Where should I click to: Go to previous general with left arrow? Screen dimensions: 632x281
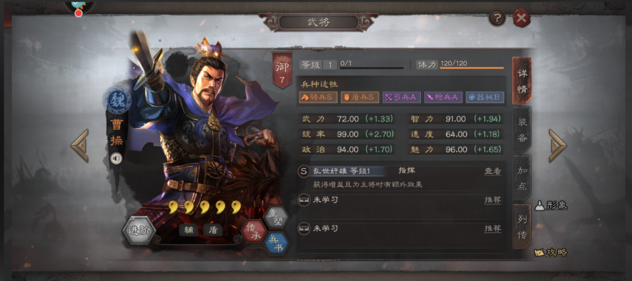coord(79,145)
